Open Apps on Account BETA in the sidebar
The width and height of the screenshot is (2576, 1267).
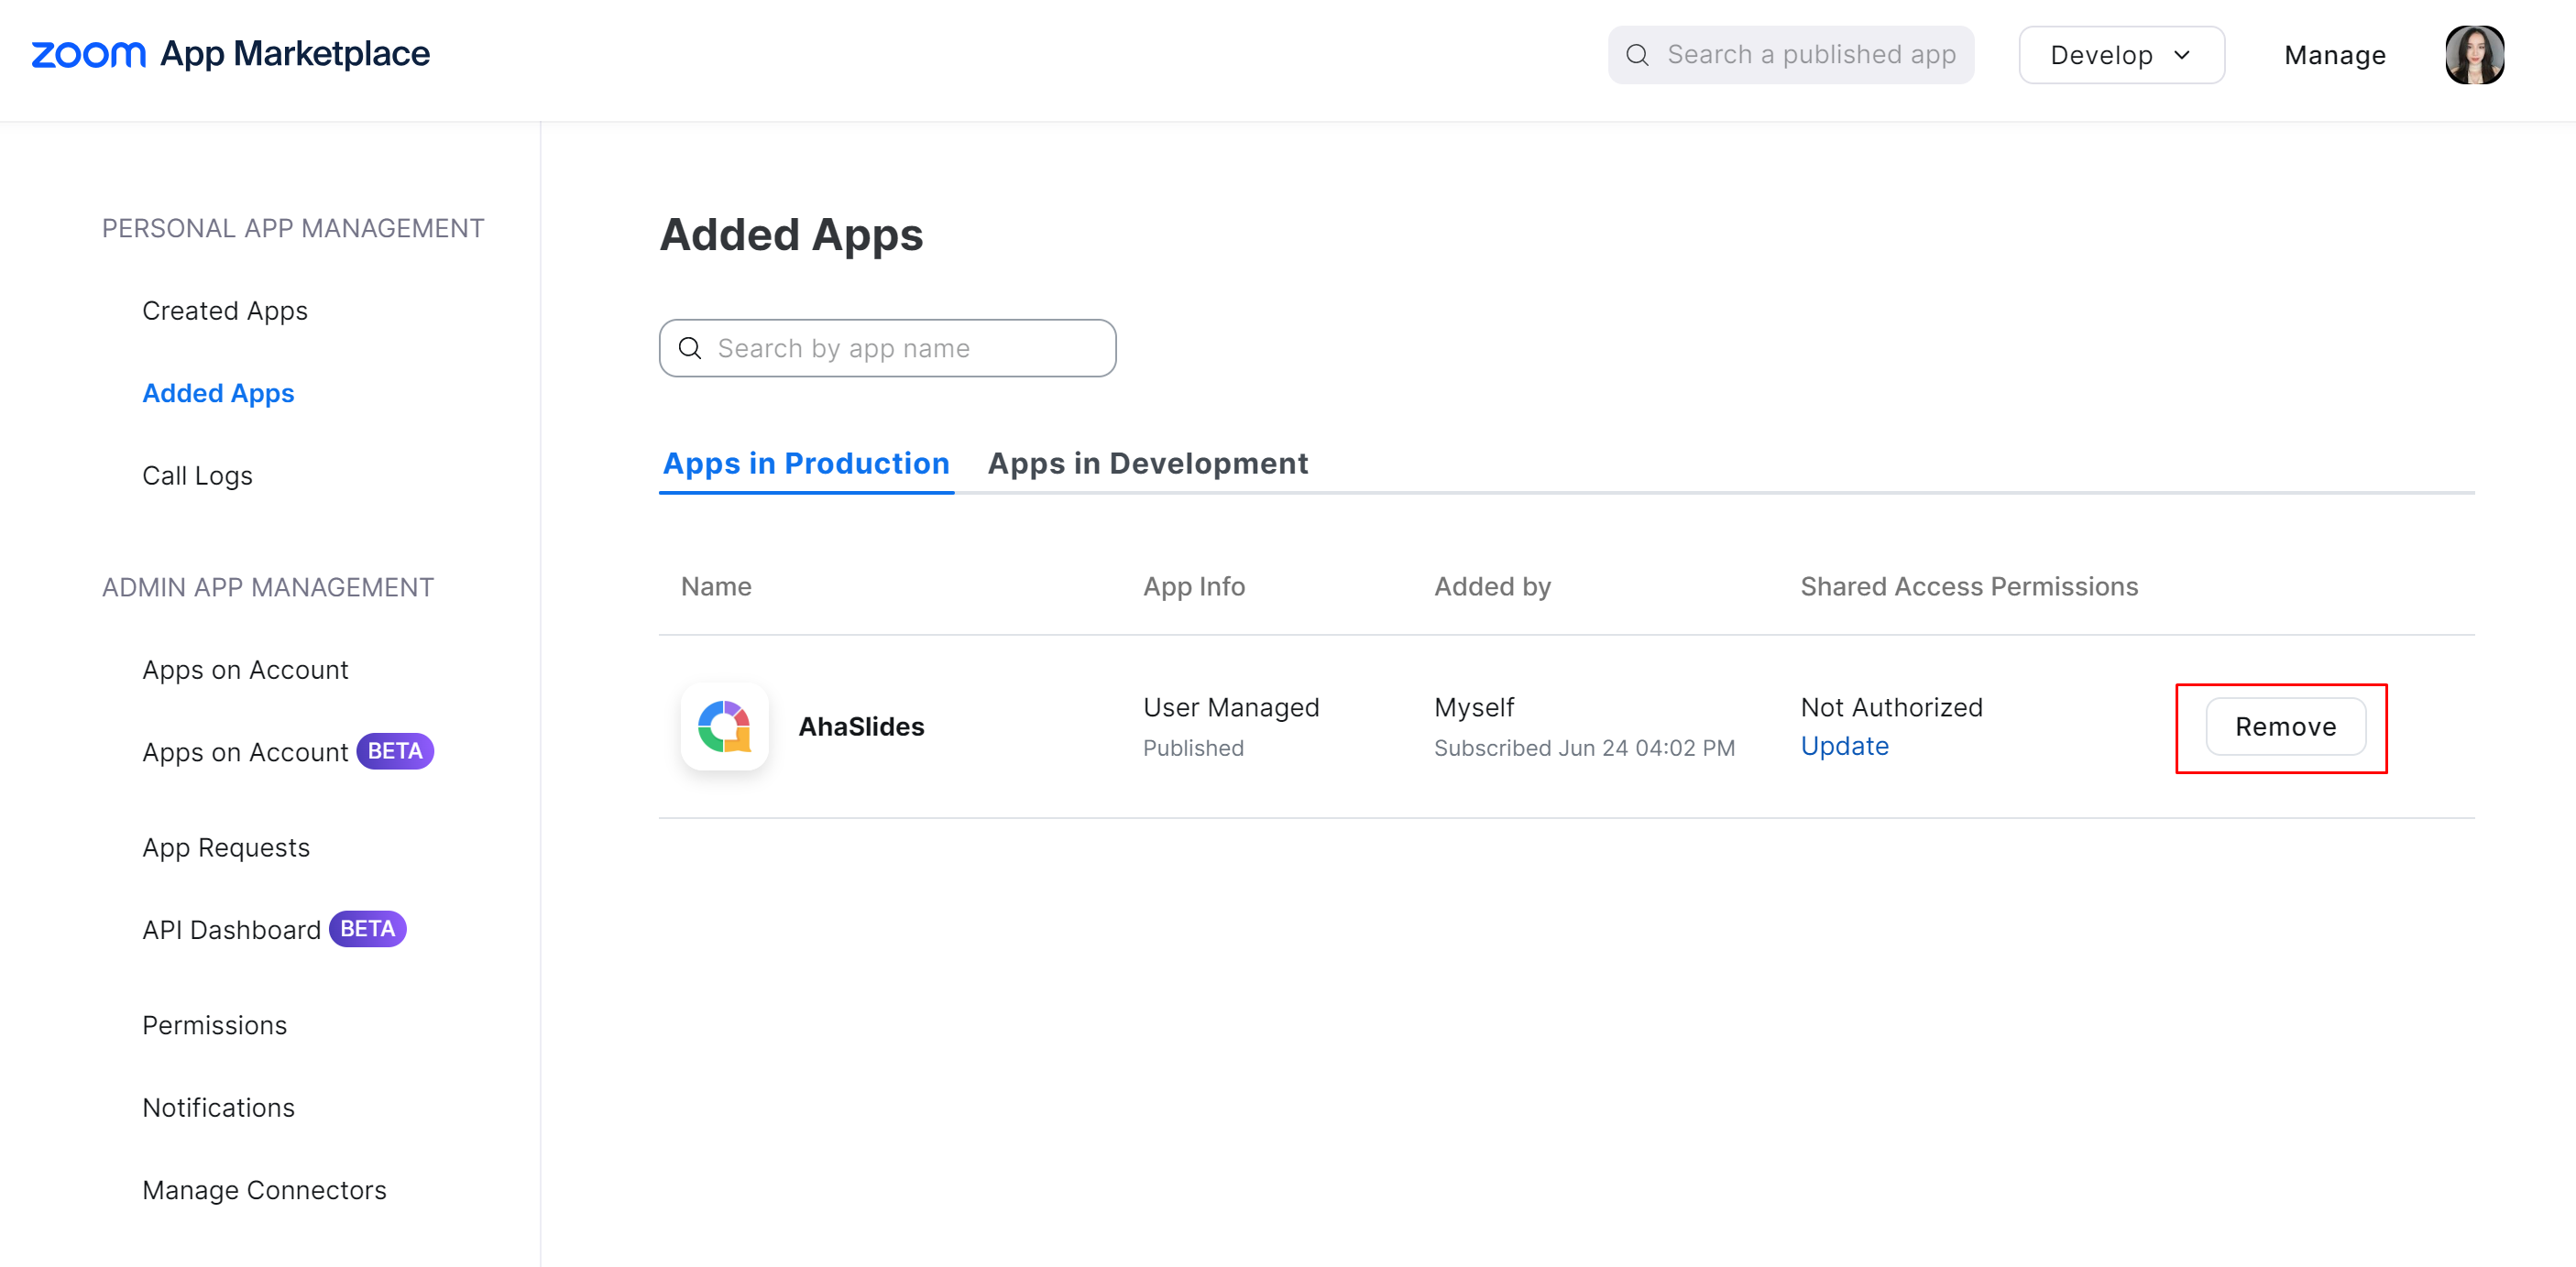click(x=287, y=752)
